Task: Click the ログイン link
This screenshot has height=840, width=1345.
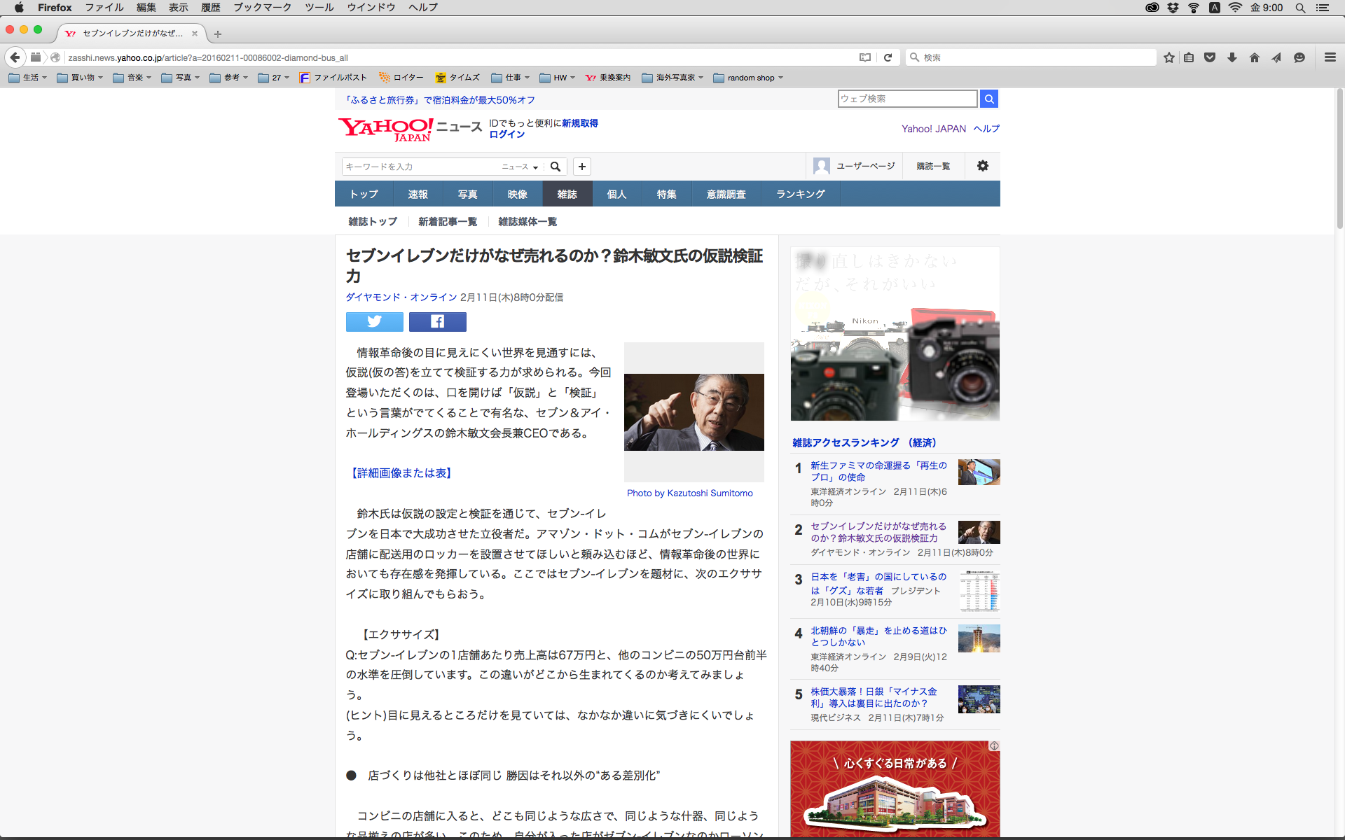Action: [x=506, y=134]
